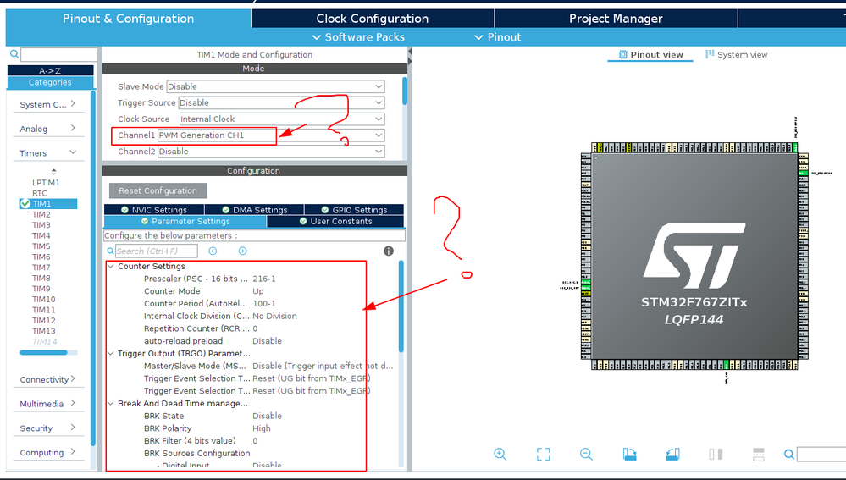Click the Prescaler value 216-1

tap(264, 279)
